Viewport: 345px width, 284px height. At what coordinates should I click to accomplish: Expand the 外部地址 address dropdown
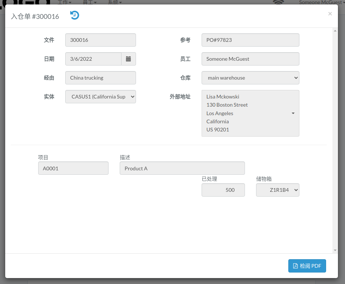pyautogui.click(x=251, y=113)
